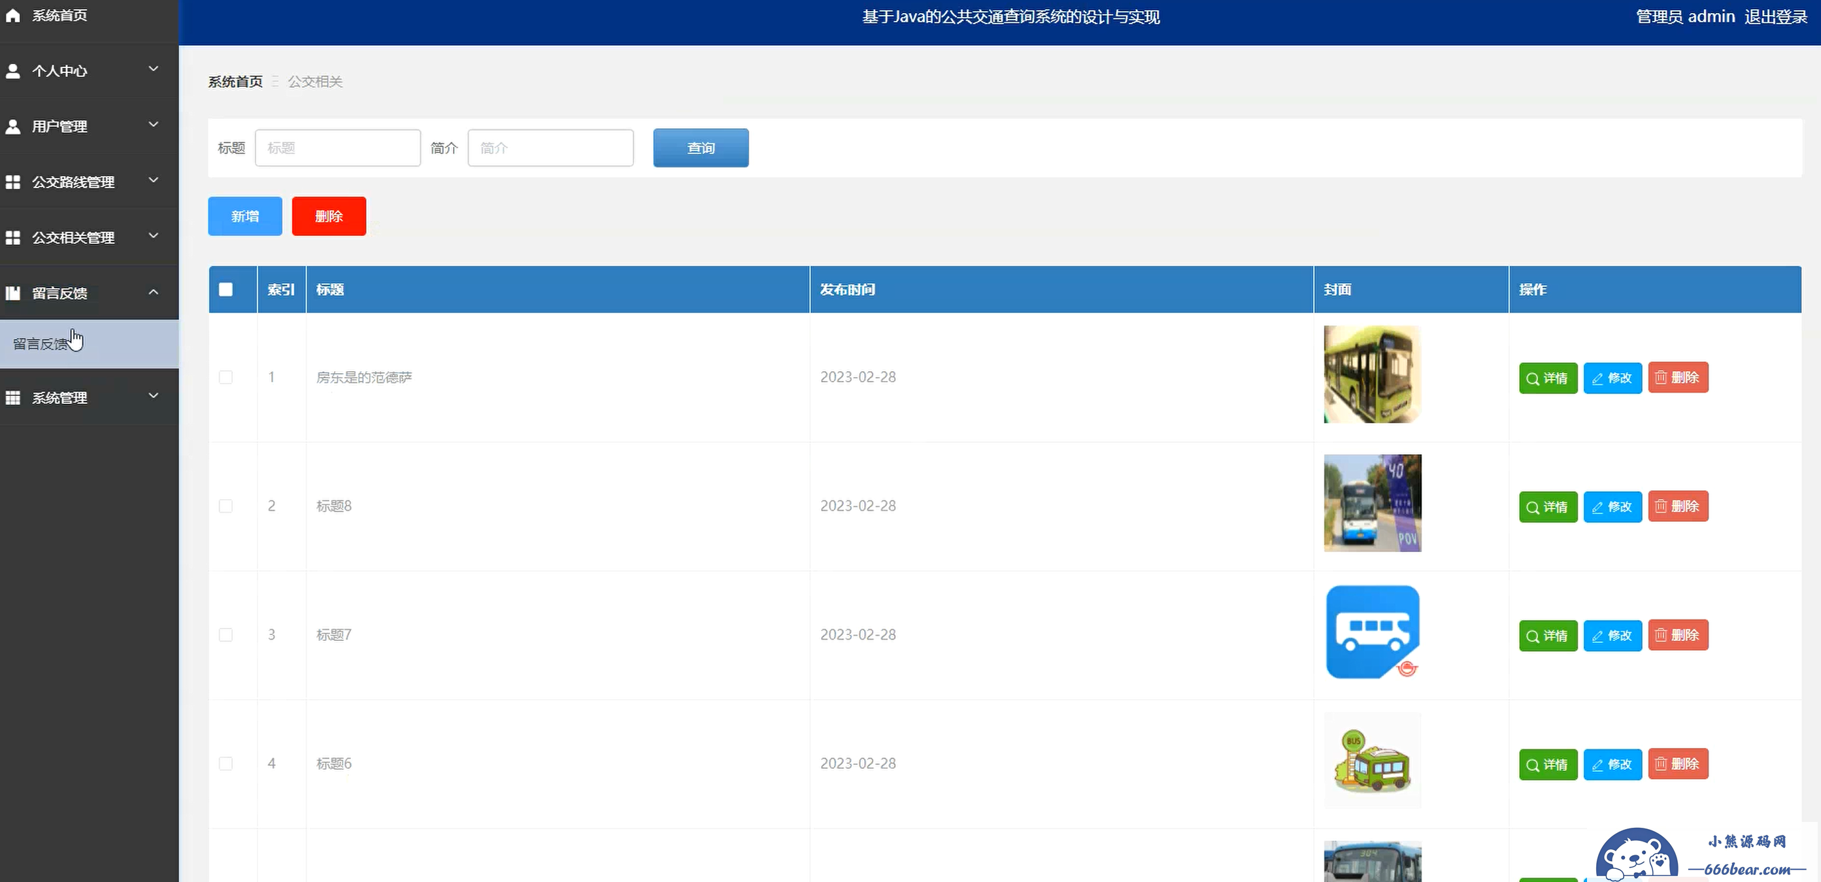
Task: View 详情 for row 标题7
Action: 1548,635
